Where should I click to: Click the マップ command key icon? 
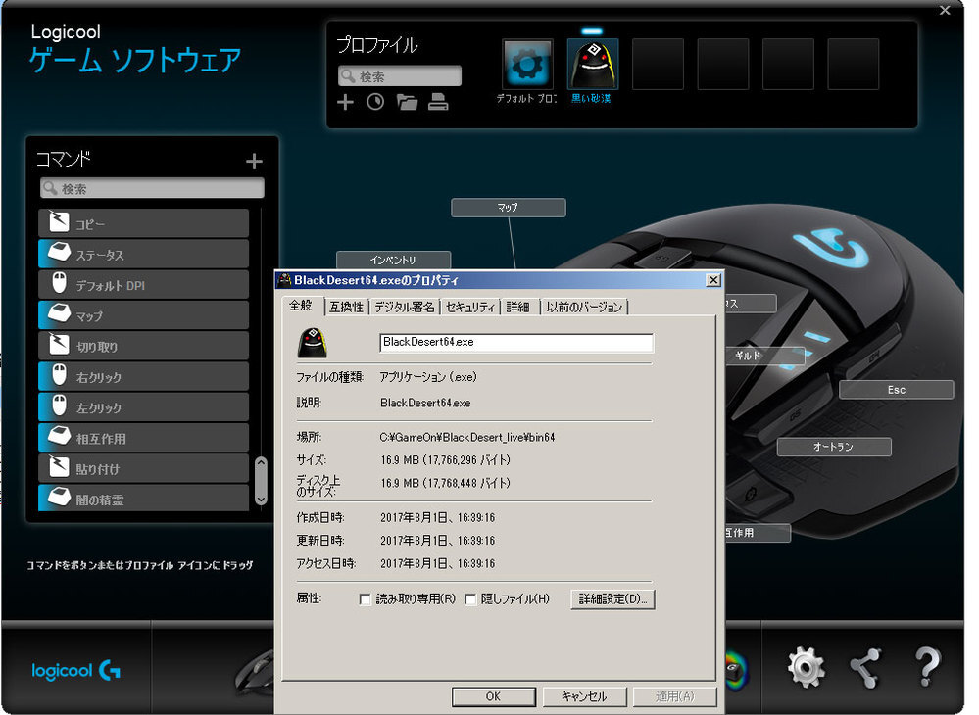point(59,313)
